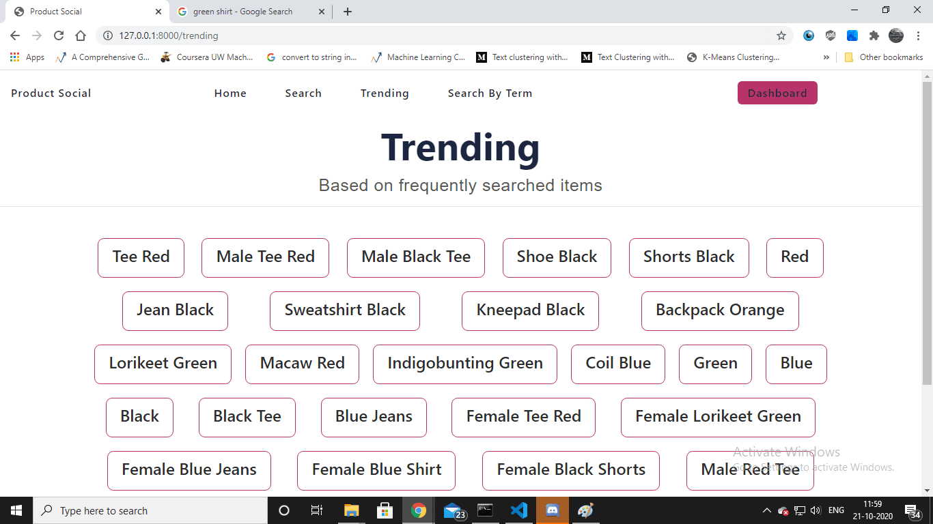Image resolution: width=933 pixels, height=524 pixels.
Task: Select the Backpack Orange tag
Action: click(720, 311)
